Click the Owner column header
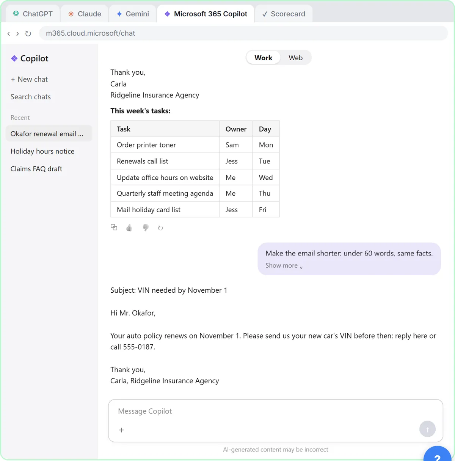This screenshot has height=461, width=455. click(x=236, y=129)
